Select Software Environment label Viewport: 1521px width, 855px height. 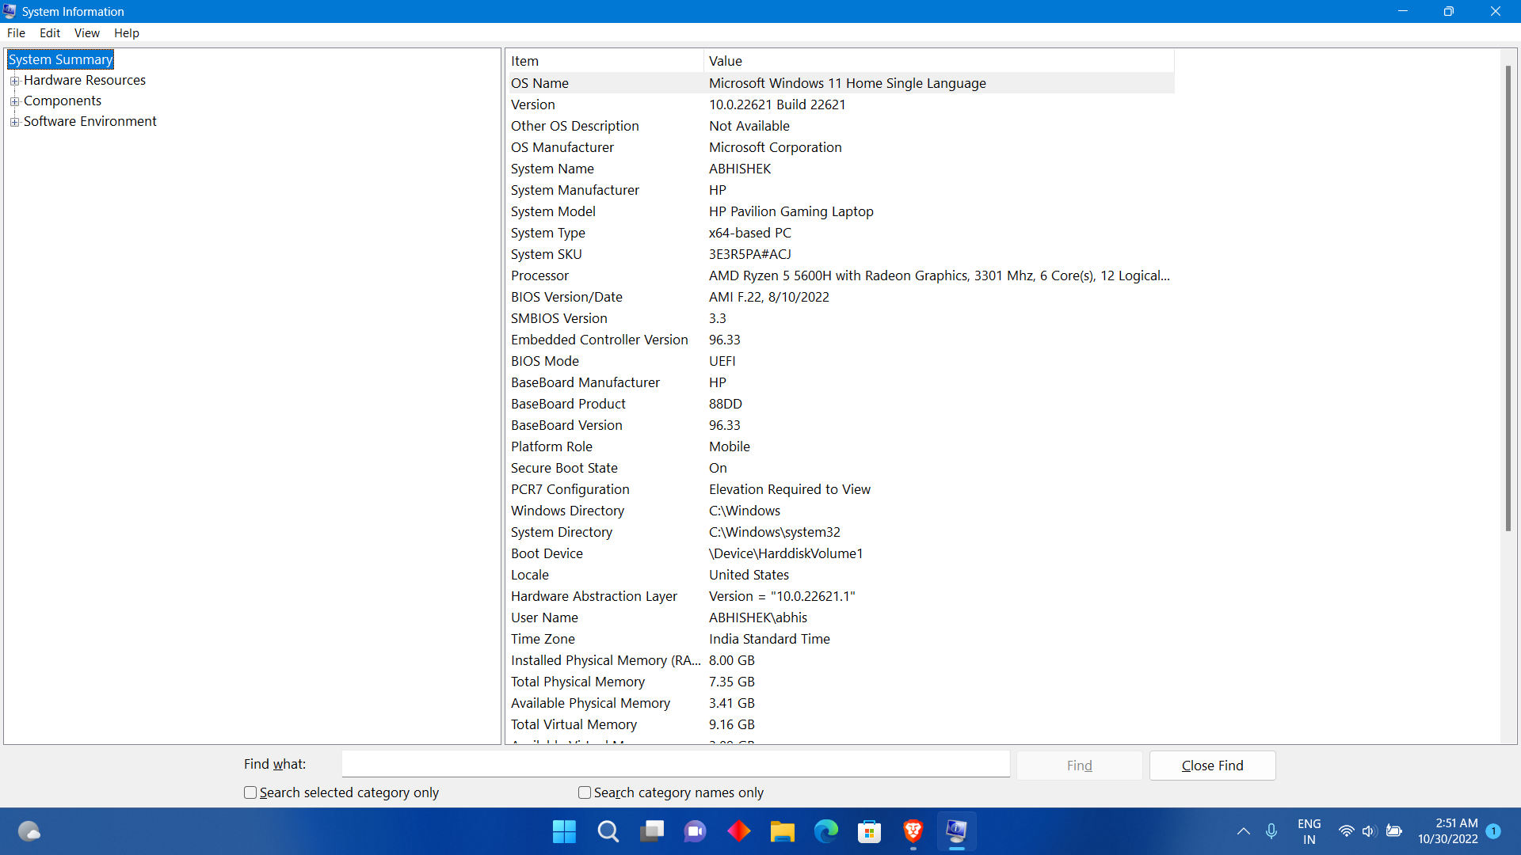click(x=90, y=121)
